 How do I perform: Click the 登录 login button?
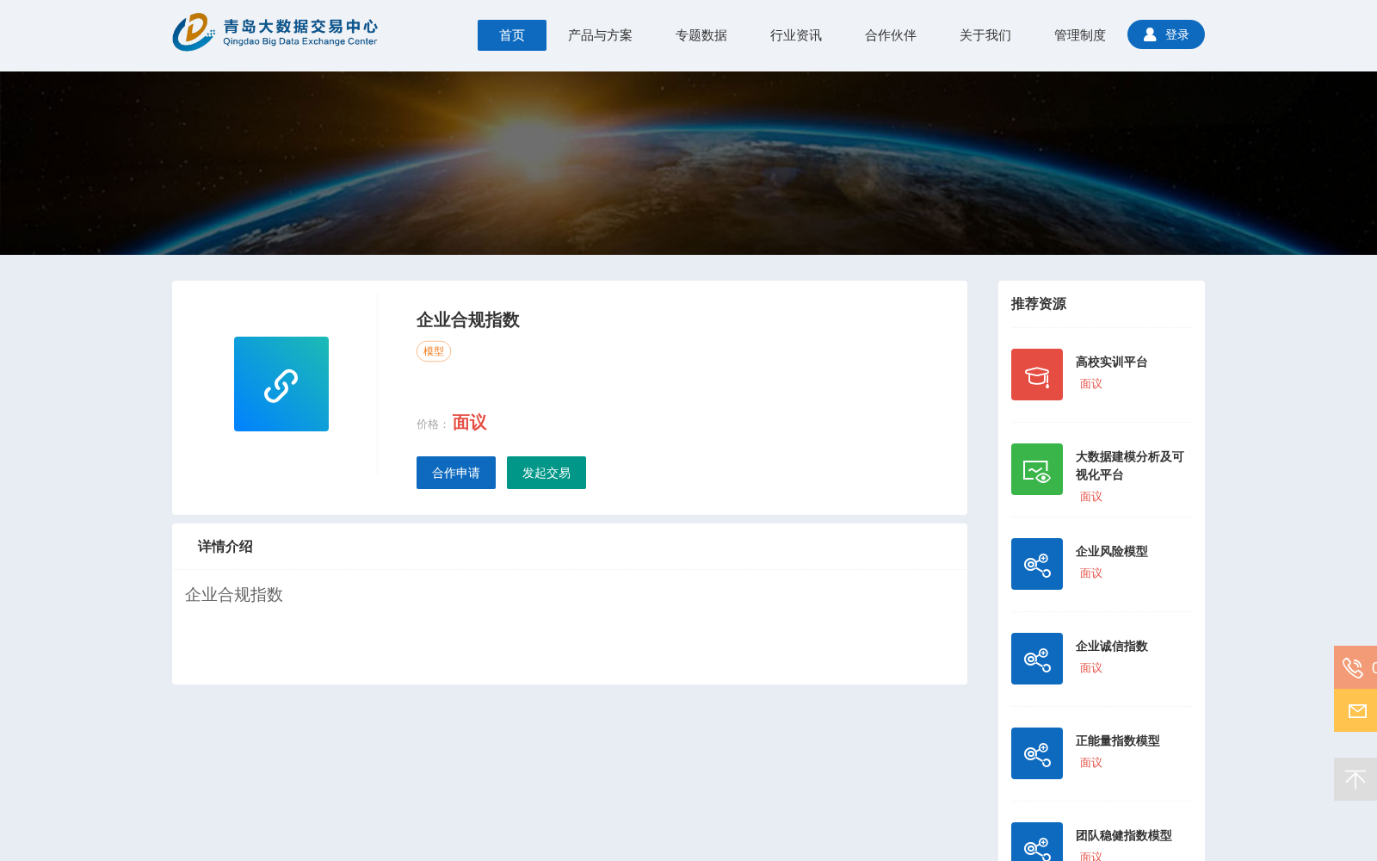[1166, 34]
